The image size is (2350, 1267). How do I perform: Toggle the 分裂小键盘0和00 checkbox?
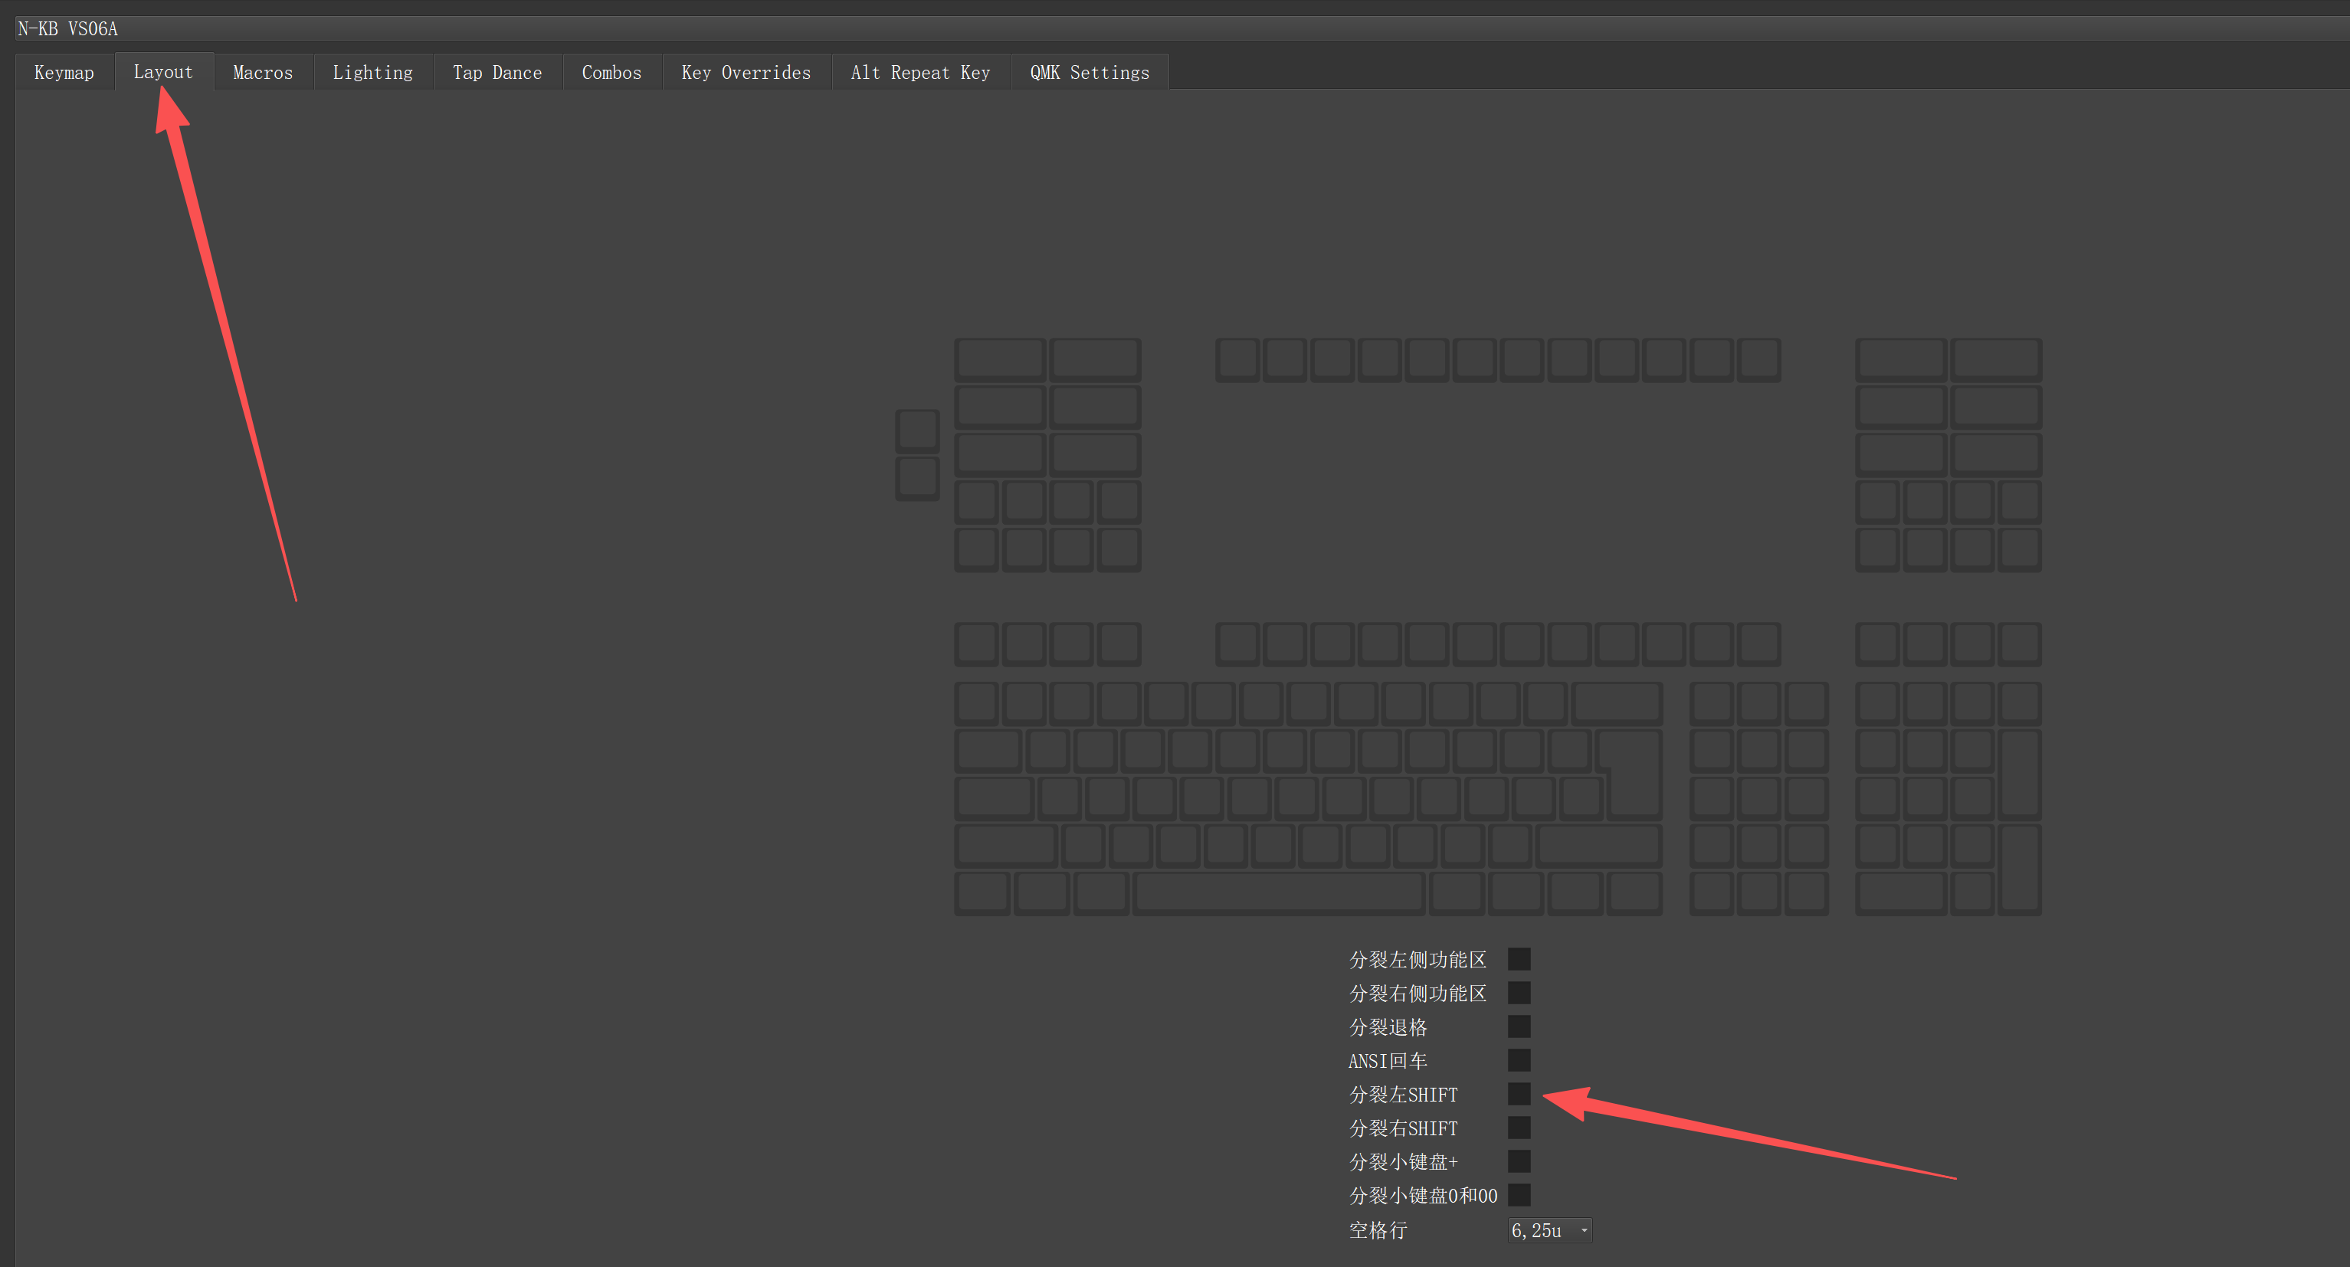[1519, 1195]
